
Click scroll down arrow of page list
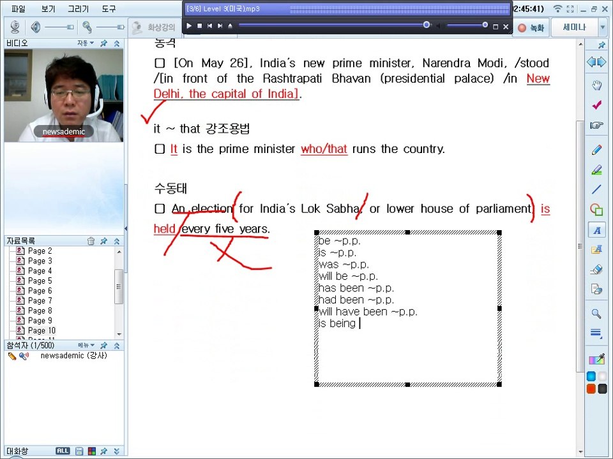point(119,335)
